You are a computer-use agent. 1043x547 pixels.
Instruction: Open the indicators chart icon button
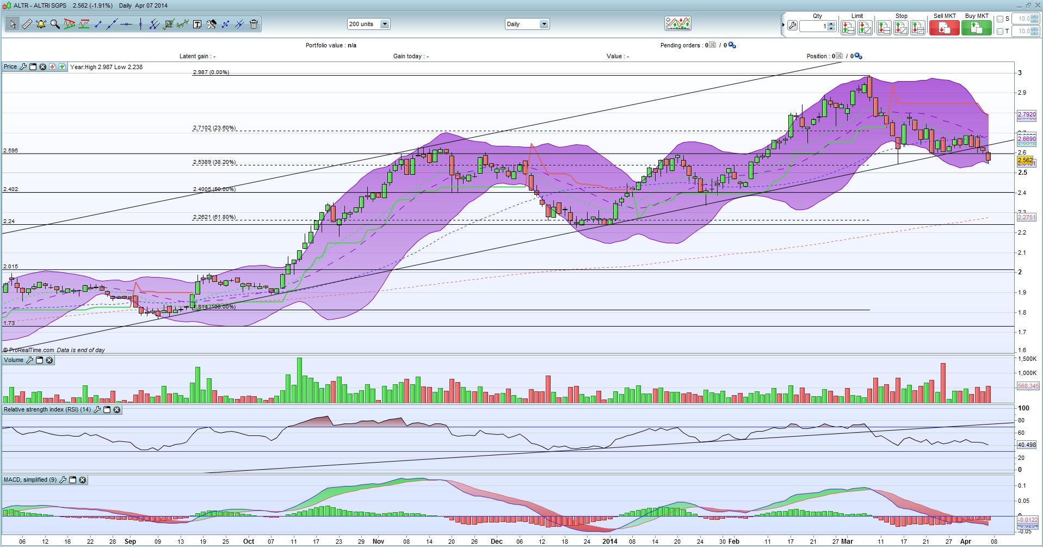tap(677, 23)
